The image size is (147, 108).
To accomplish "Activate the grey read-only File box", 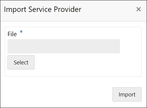I will tap(64, 46).
